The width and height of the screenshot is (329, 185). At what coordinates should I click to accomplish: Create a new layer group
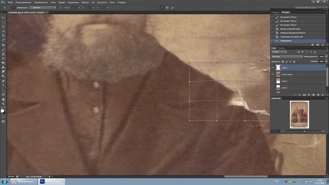click(314, 95)
